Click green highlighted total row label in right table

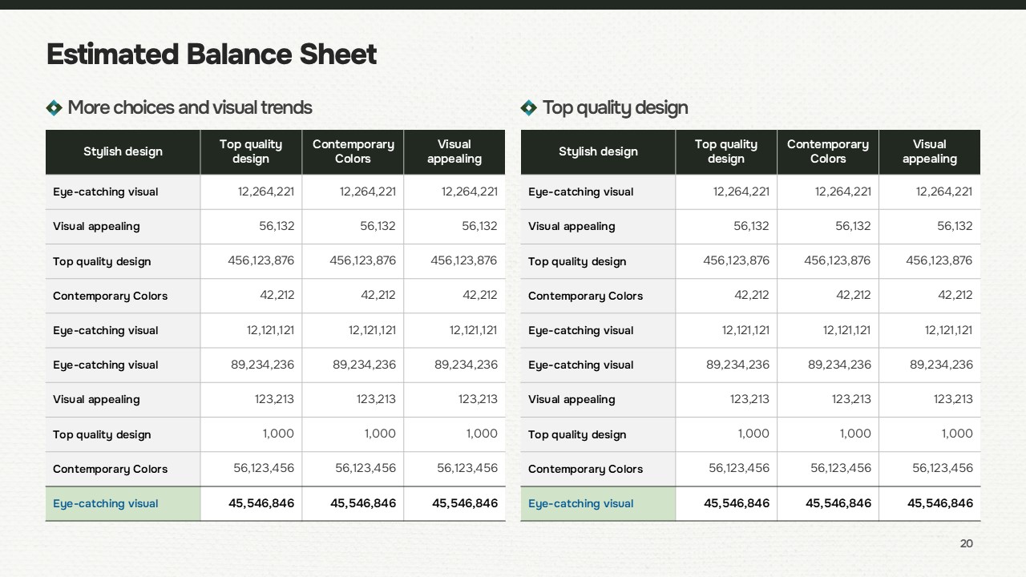(580, 504)
